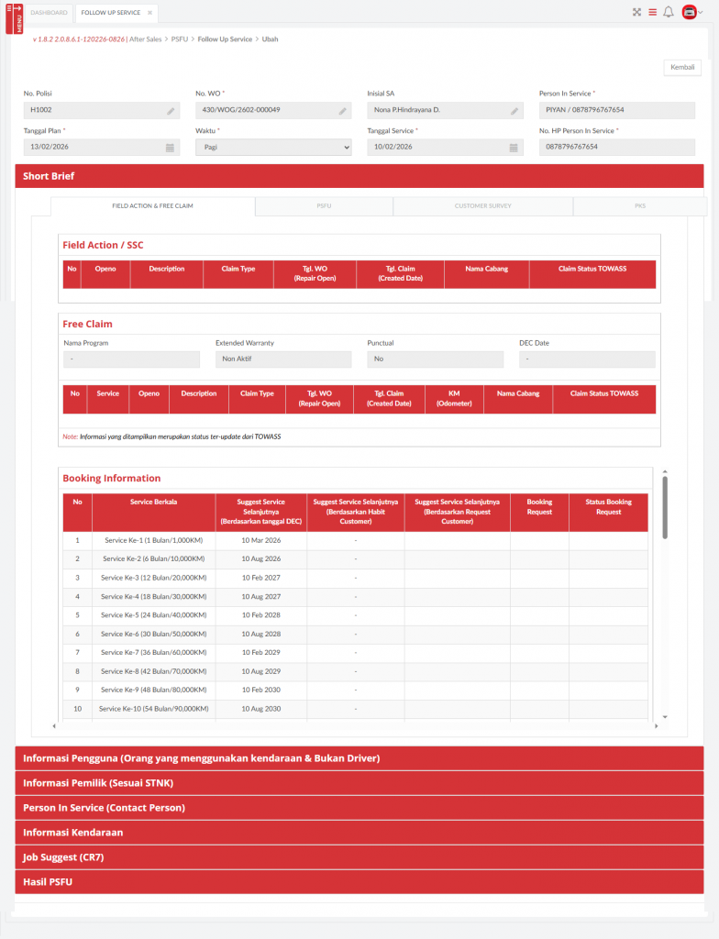
Task: Open the Tanggal Service calendar picker
Action: pos(514,148)
